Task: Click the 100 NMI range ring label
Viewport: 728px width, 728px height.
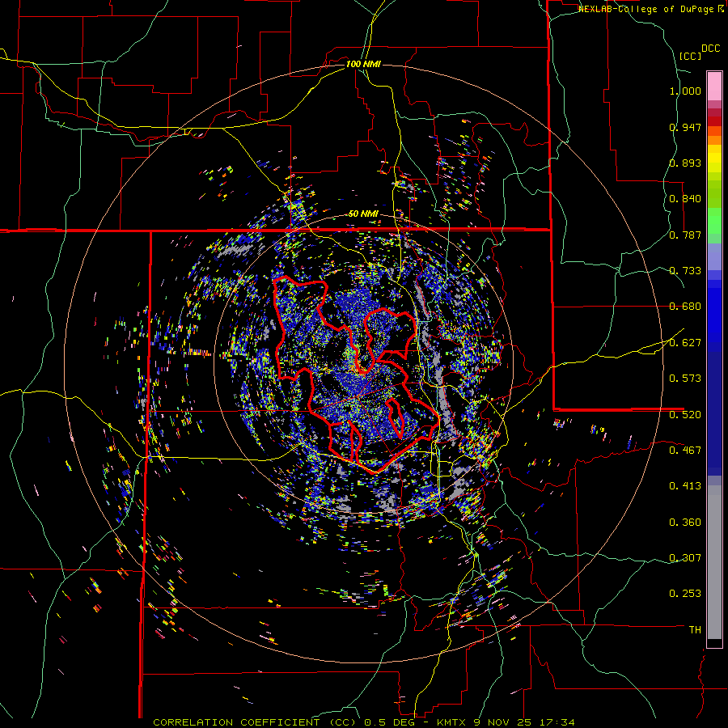Action: [363, 64]
